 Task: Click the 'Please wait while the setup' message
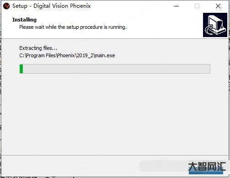pos(73,27)
